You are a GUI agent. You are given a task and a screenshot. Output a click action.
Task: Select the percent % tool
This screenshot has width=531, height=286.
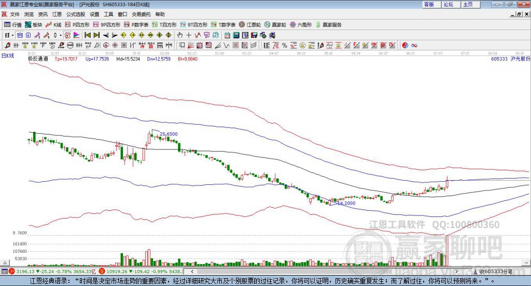pos(285,45)
